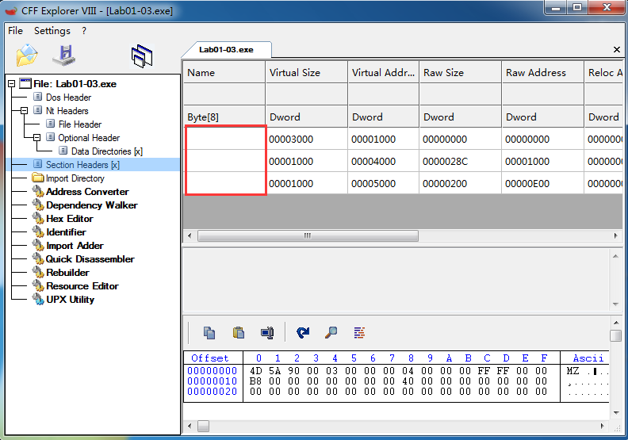Screen dimensions: 628x440
Task: Paste with the clipboard icon in hex toolbar
Action: coord(239,333)
